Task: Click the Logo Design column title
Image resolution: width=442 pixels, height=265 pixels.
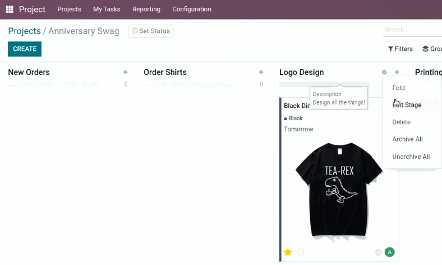Action: coord(301,72)
